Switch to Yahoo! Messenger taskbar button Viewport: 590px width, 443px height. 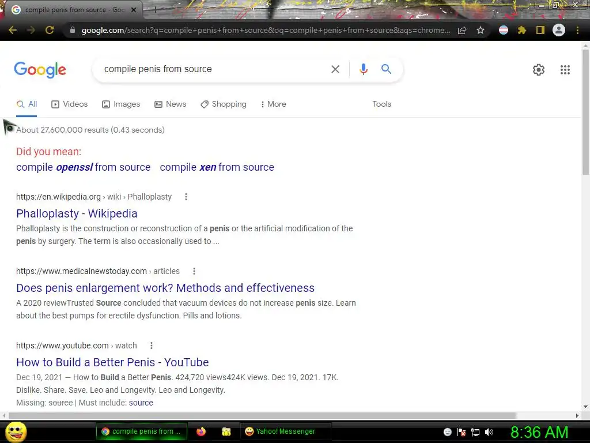point(285,431)
